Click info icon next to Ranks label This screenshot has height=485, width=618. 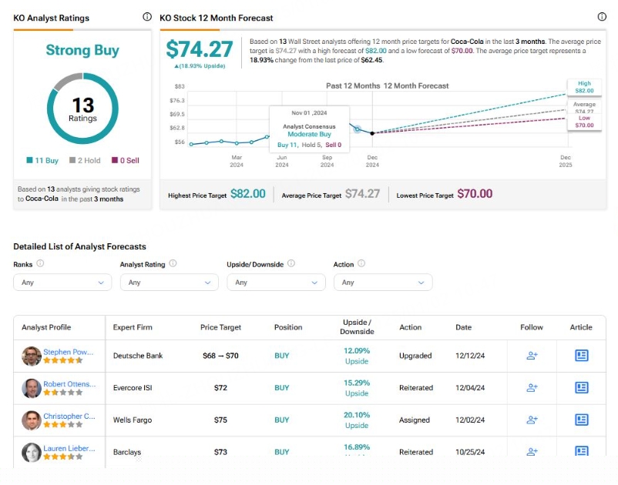click(x=40, y=263)
